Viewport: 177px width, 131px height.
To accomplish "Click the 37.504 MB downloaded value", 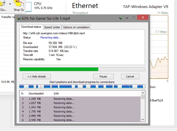I will (x=62, y=47).
